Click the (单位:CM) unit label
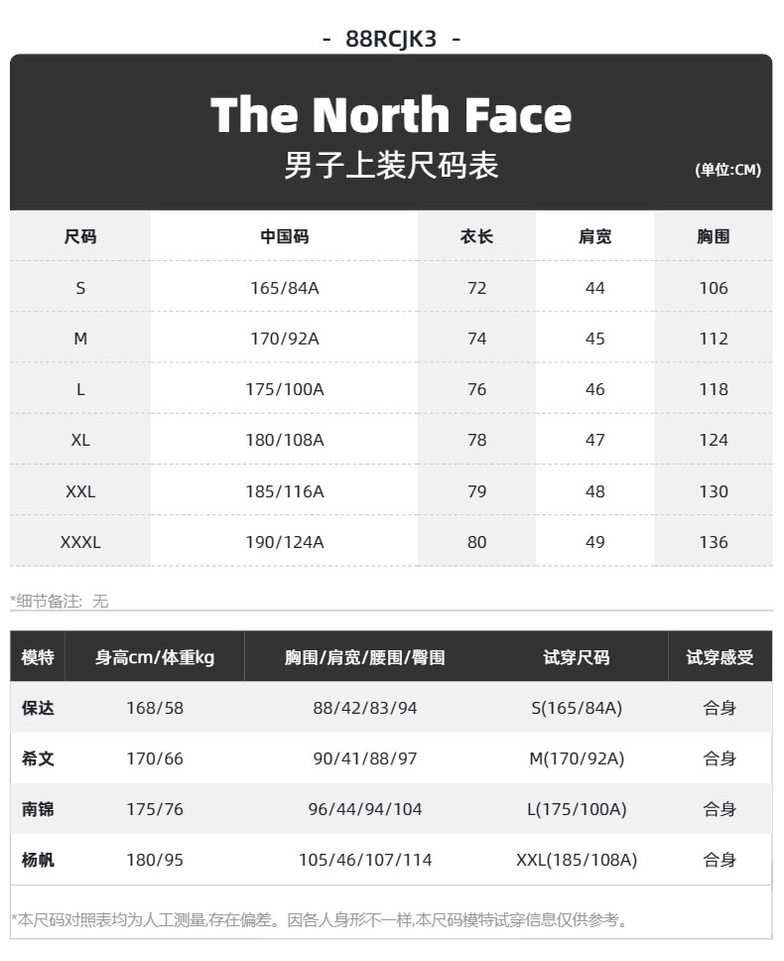This screenshot has height=961, width=784. [727, 170]
